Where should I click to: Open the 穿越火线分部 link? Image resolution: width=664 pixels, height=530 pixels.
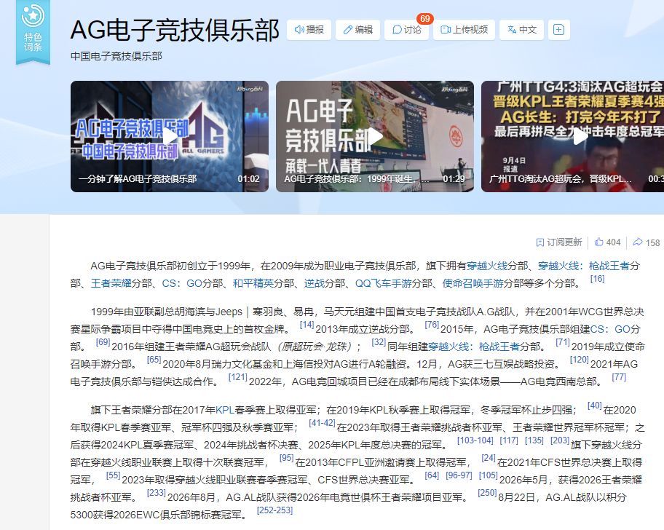pyautogui.click(x=487, y=266)
